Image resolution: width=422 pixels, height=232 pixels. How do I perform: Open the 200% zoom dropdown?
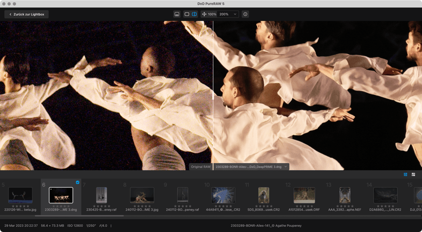click(x=228, y=14)
